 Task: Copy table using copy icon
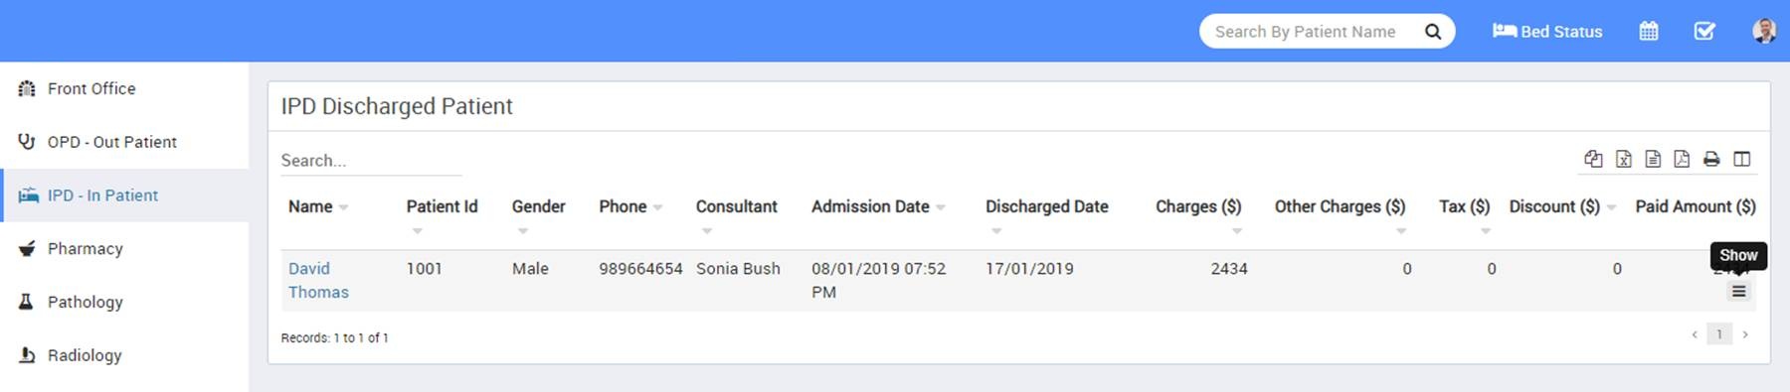click(1593, 159)
